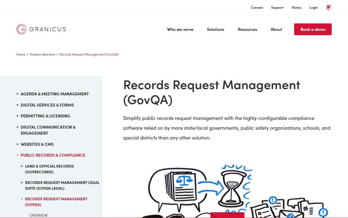Click the Overview sidebar link
This screenshot has height=218, width=348.
[38, 215]
